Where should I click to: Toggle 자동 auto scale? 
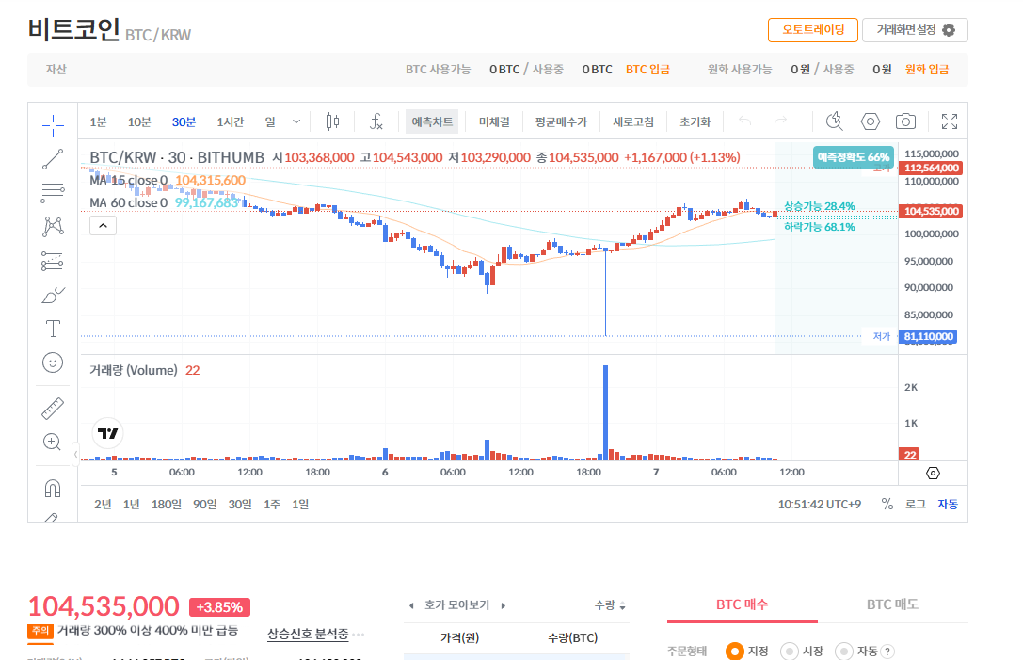(x=948, y=504)
